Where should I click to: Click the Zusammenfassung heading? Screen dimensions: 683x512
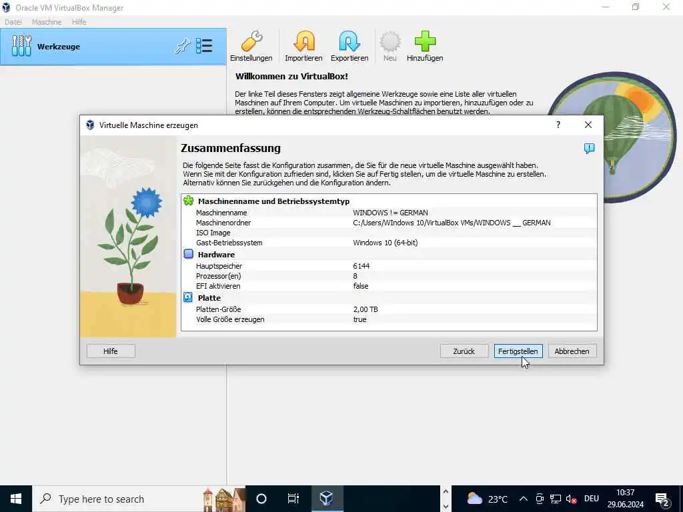230,148
